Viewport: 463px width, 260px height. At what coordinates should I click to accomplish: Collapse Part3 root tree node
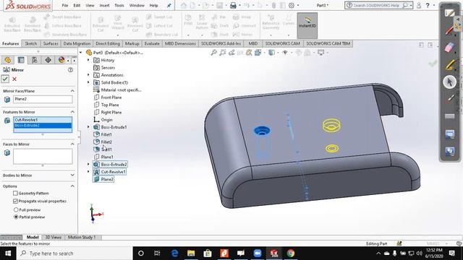pyautogui.click(x=81, y=53)
